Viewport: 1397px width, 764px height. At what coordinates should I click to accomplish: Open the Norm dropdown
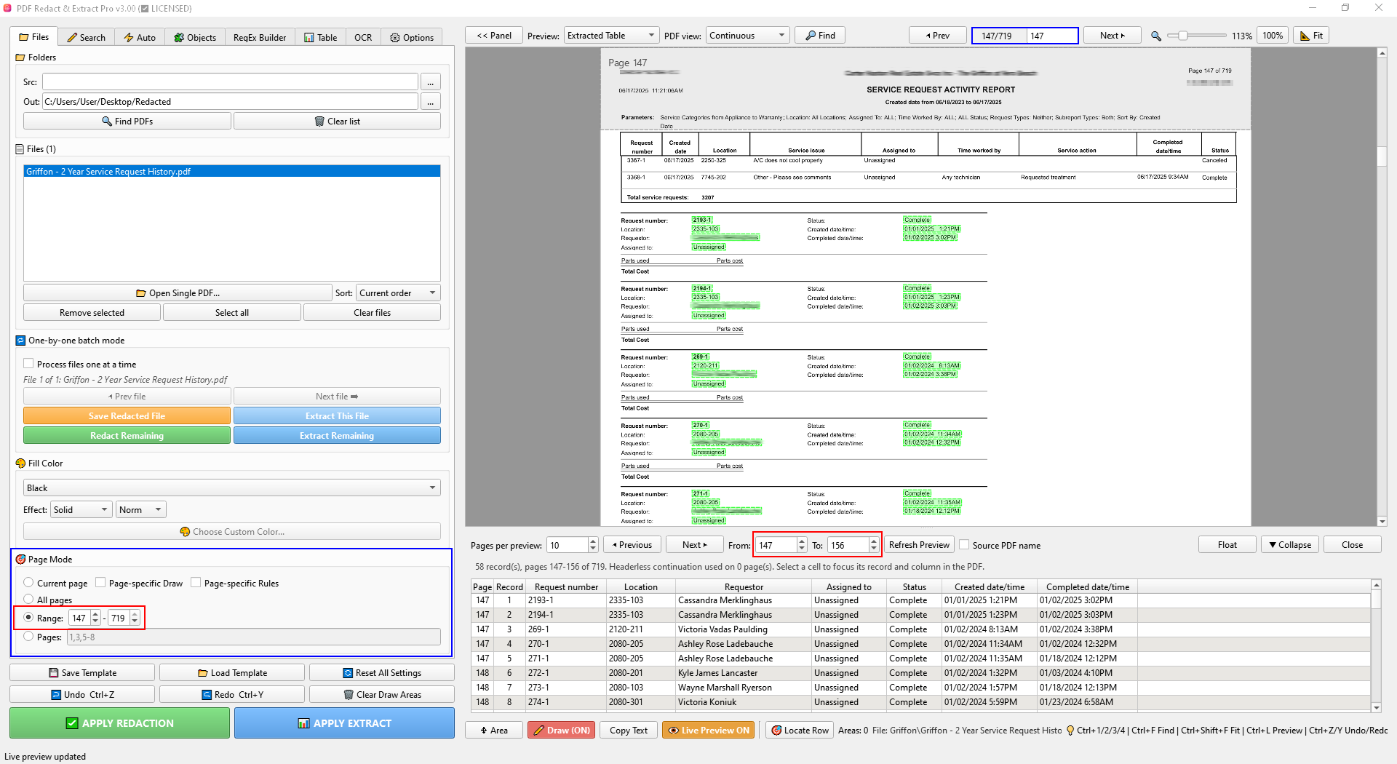[x=140, y=510]
